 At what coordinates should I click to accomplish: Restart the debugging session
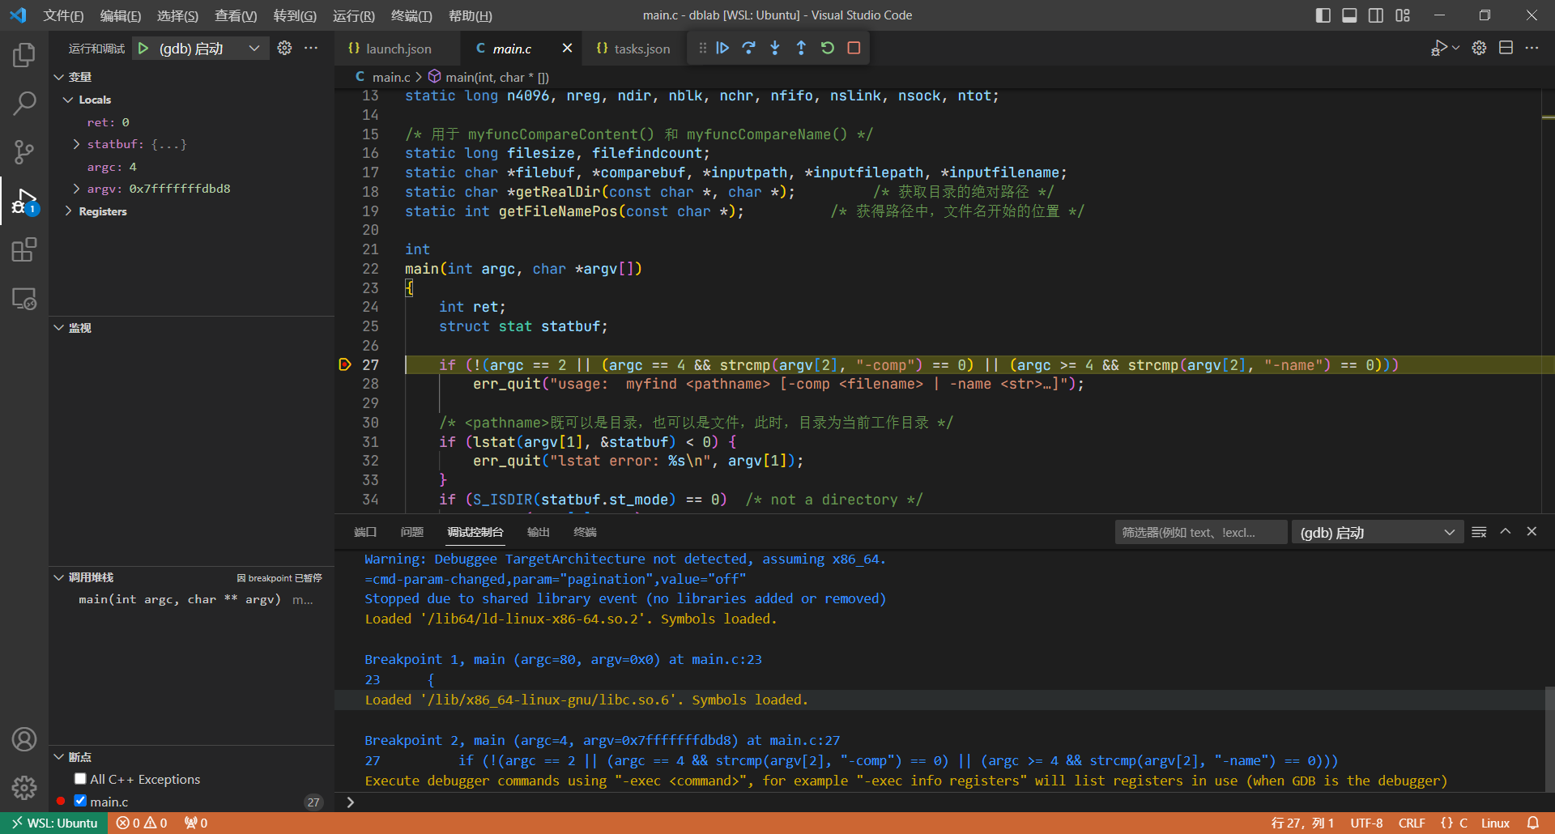827,49
